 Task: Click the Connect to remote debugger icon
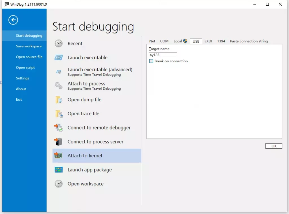point(59,128)
